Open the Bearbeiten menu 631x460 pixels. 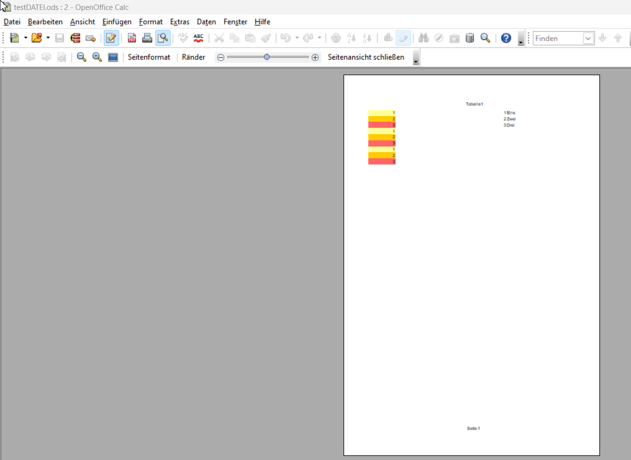pyautogui.click(x=45, y=22)
